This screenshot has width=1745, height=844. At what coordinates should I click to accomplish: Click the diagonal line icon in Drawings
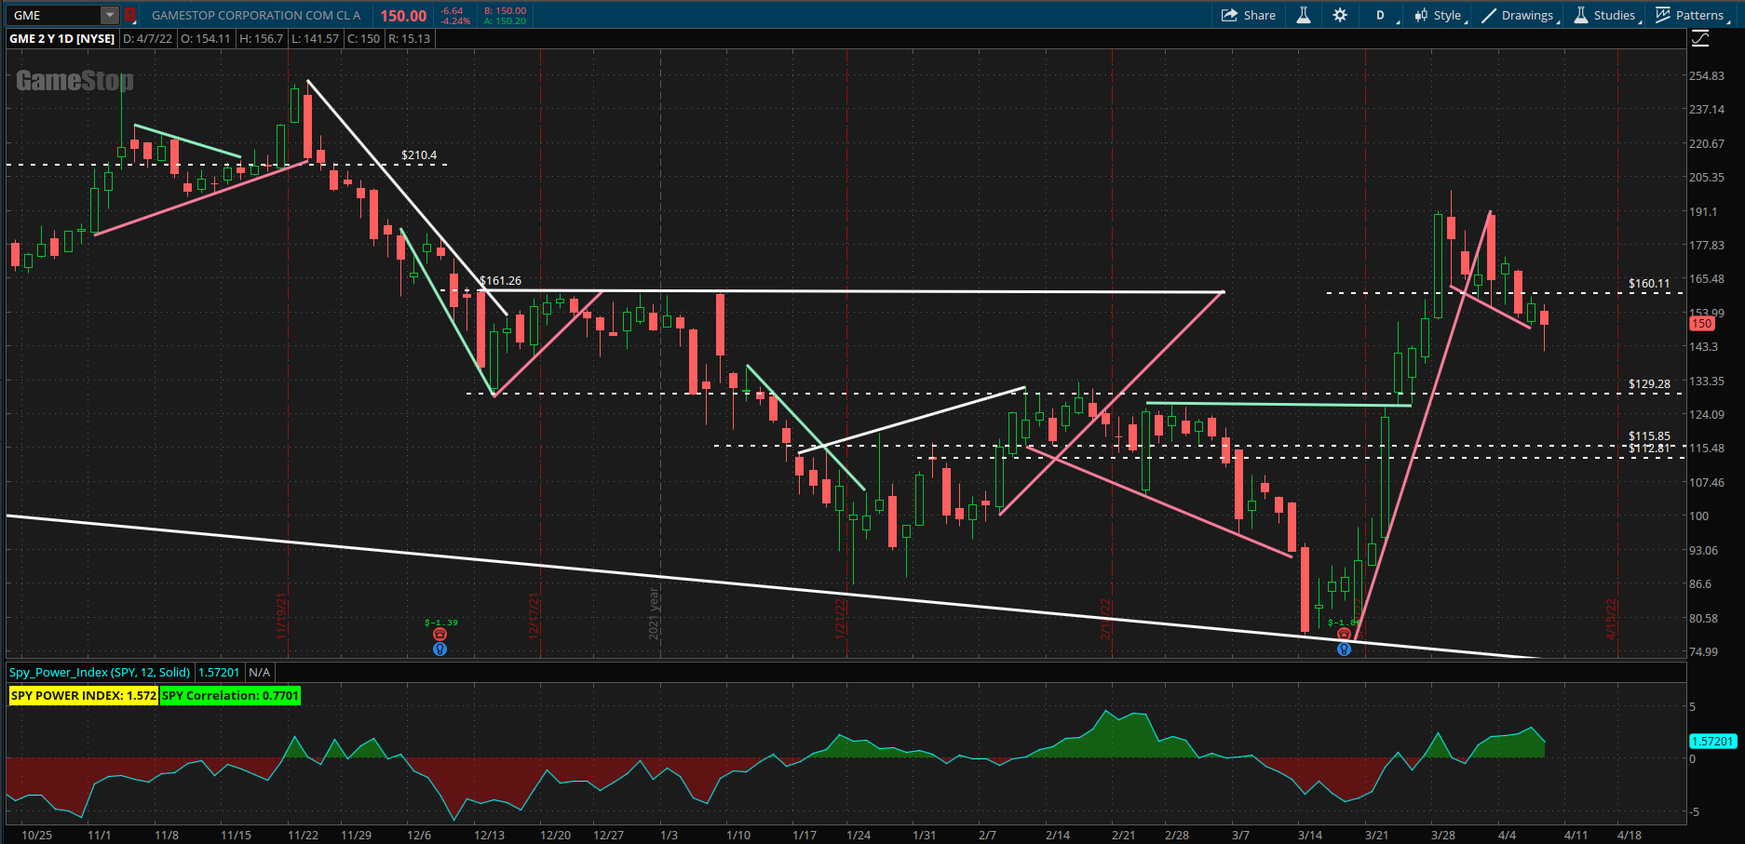[x=1489, y=15]
